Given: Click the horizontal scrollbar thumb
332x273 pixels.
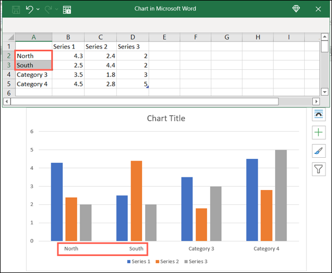Looking at the screenshot, I should (x=145, y=102).
